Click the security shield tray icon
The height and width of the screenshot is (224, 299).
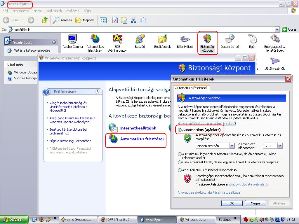click(283, 220)
